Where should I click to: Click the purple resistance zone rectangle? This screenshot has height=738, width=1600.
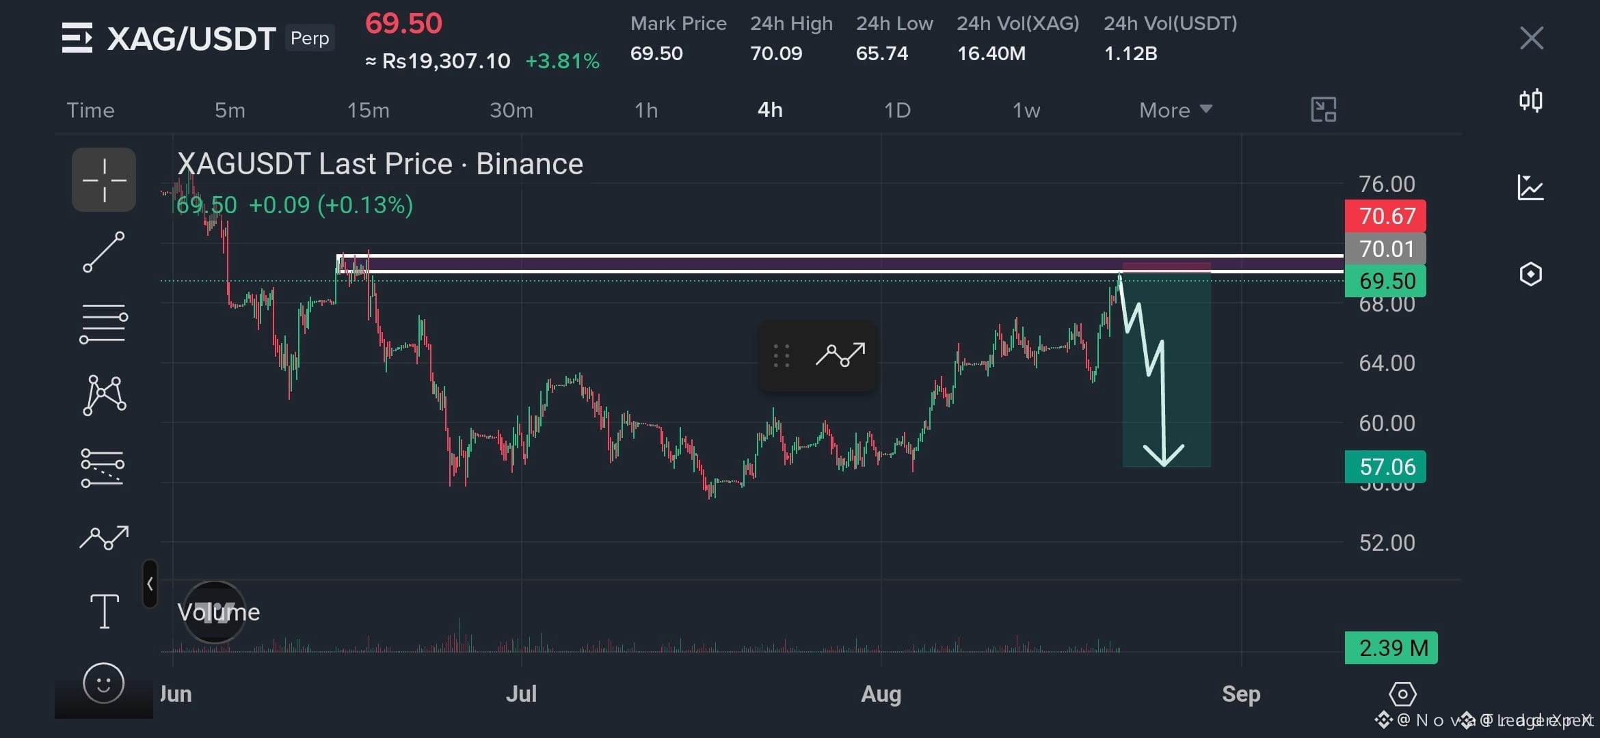tap(841, 264)
